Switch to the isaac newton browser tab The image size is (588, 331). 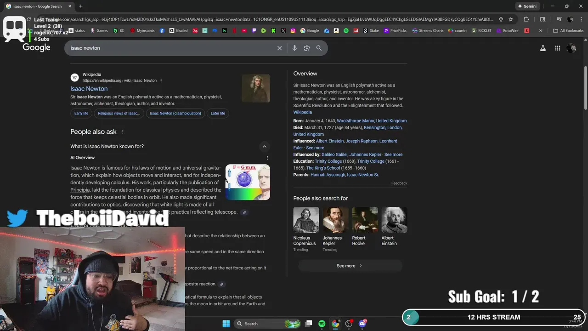[38, 6]
